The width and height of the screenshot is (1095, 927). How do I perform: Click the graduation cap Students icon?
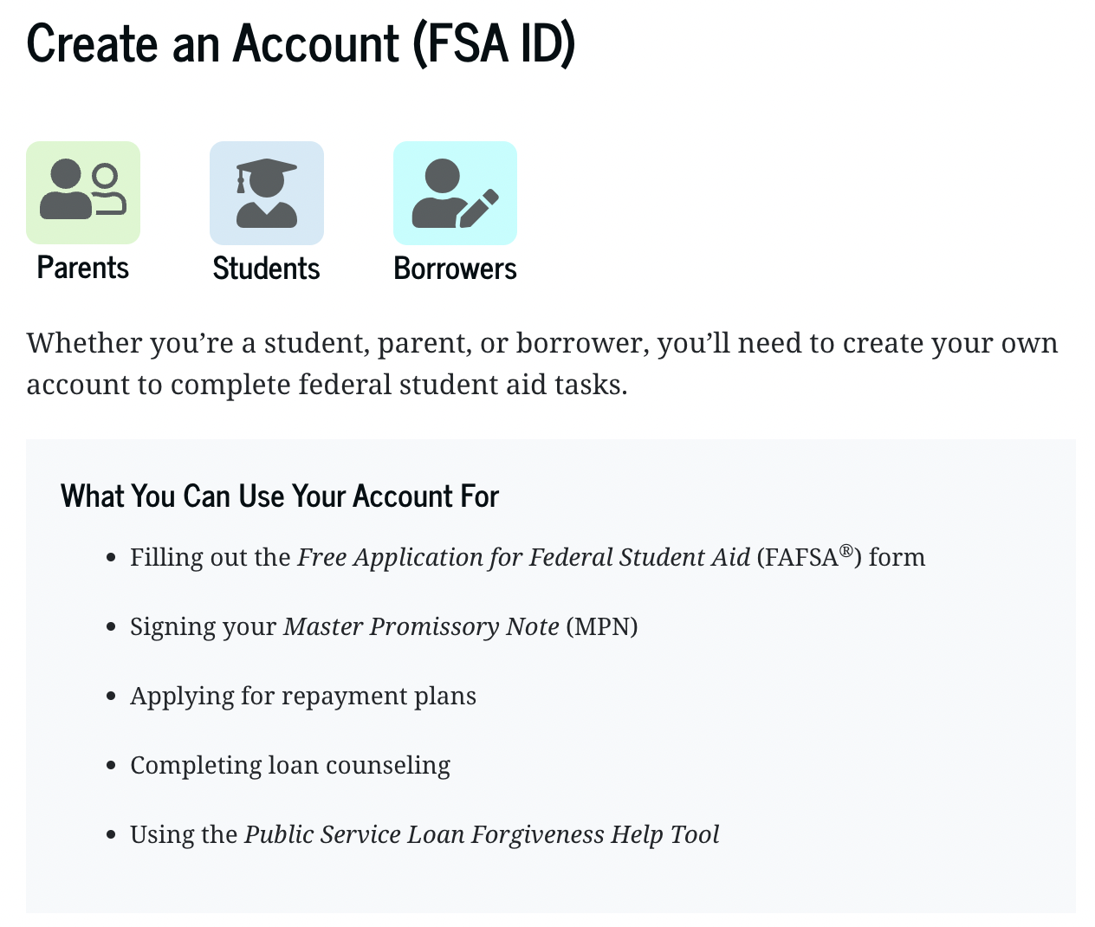(266, 192)
